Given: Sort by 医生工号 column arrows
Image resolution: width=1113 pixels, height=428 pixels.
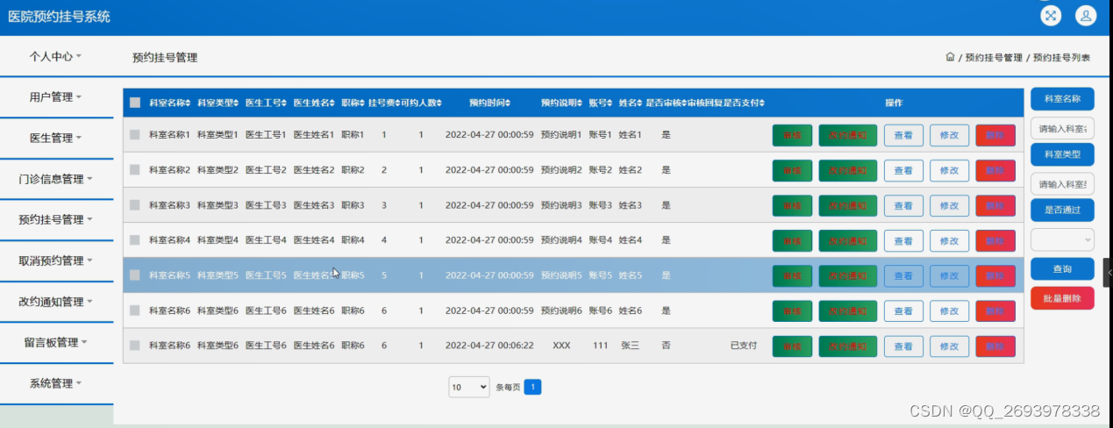Looking at the screenshot, I should pos(285,103).
